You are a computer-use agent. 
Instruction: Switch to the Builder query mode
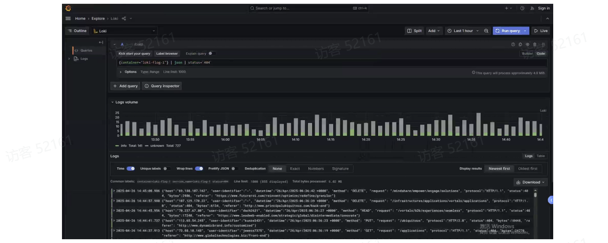[x=527, y=54]
